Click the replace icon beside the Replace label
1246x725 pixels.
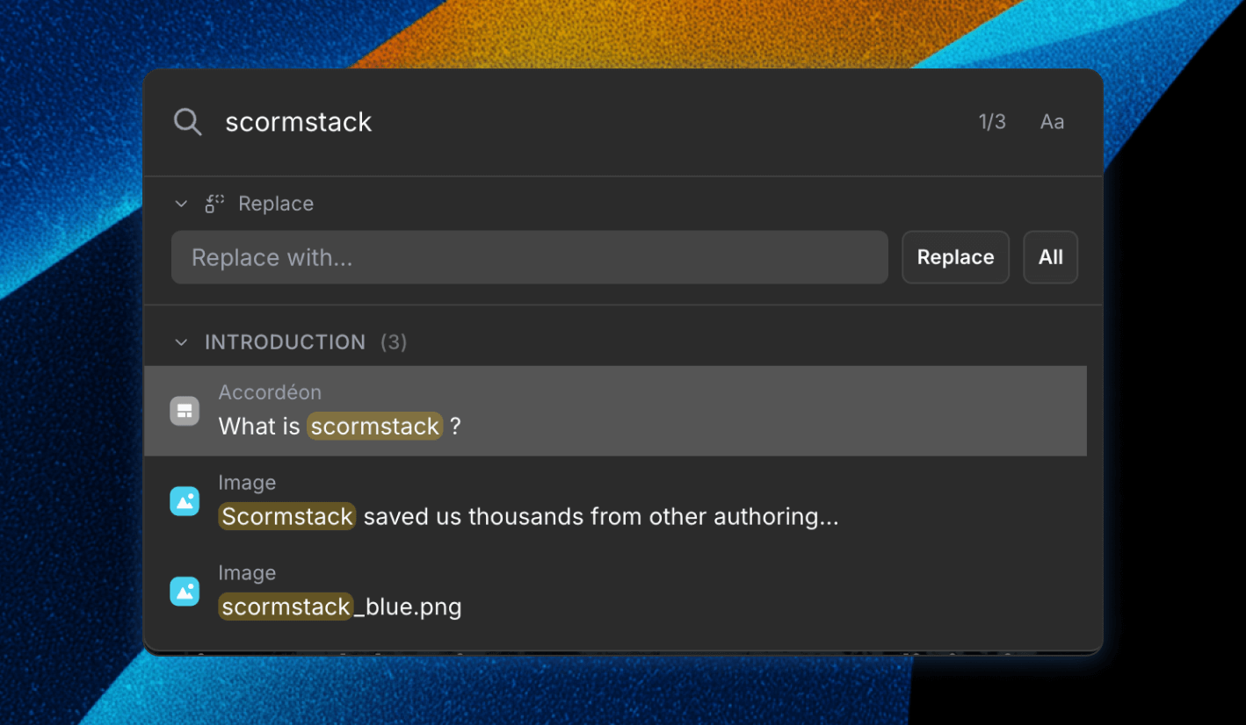pos(214,204)
